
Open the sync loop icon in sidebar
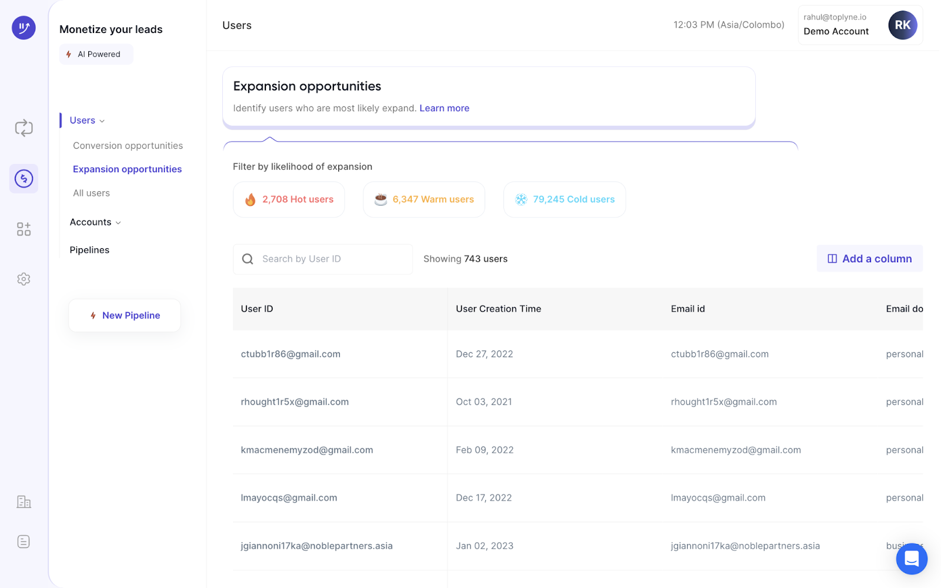24,128
